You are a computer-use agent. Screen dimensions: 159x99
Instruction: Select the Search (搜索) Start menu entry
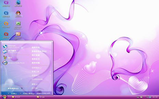click(x=34, y=84)
